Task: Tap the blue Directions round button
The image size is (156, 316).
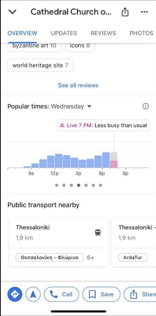Action: (x=15, y=294)
